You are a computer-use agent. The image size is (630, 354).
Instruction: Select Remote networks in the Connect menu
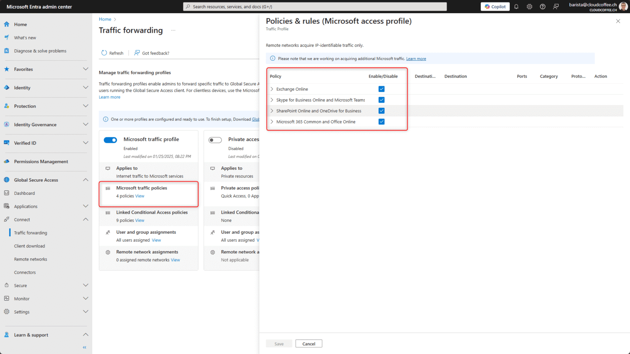coord(31,259)
